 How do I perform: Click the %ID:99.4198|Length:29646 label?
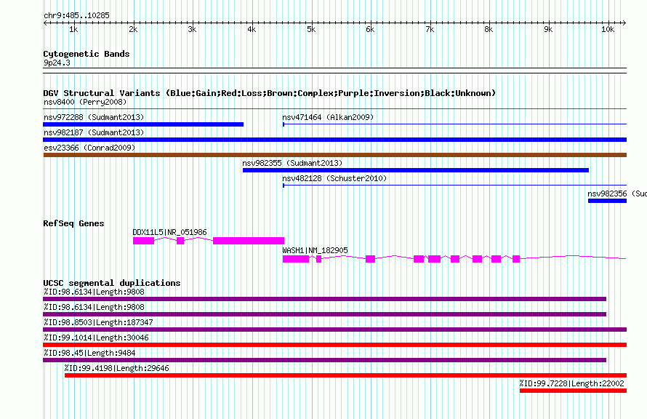pyautogui.click(x=117, y=368)
